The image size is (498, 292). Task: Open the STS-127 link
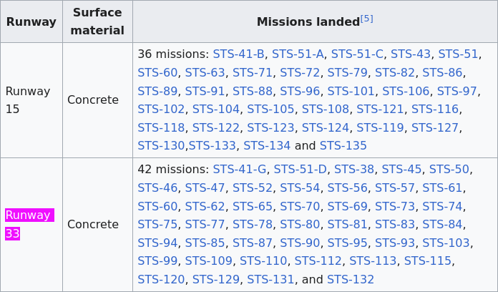tap(435, 127)
